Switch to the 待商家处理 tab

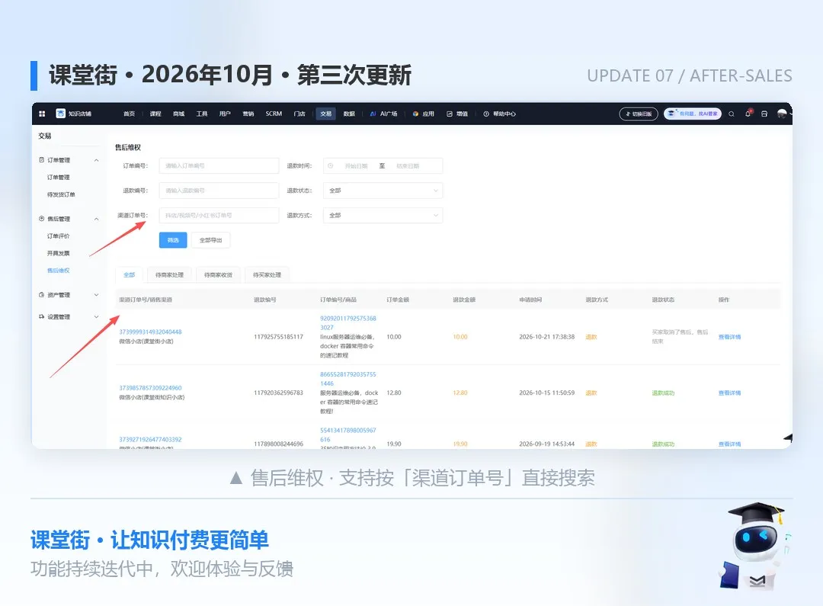(x=169, y=274)
